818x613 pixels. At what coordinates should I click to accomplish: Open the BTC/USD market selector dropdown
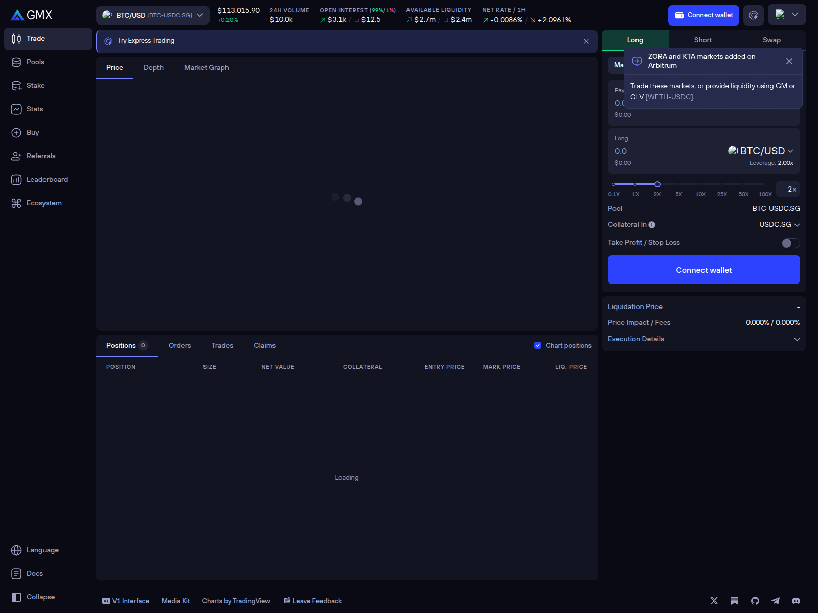pyautogui.click(x=153, y=15)
